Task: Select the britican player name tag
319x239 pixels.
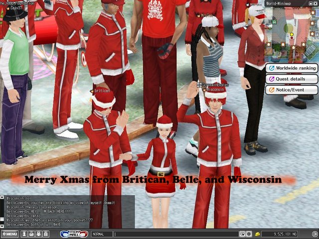Action: point(100,91)
